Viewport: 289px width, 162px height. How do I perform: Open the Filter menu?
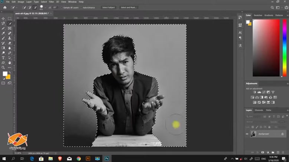coord(51,2)
